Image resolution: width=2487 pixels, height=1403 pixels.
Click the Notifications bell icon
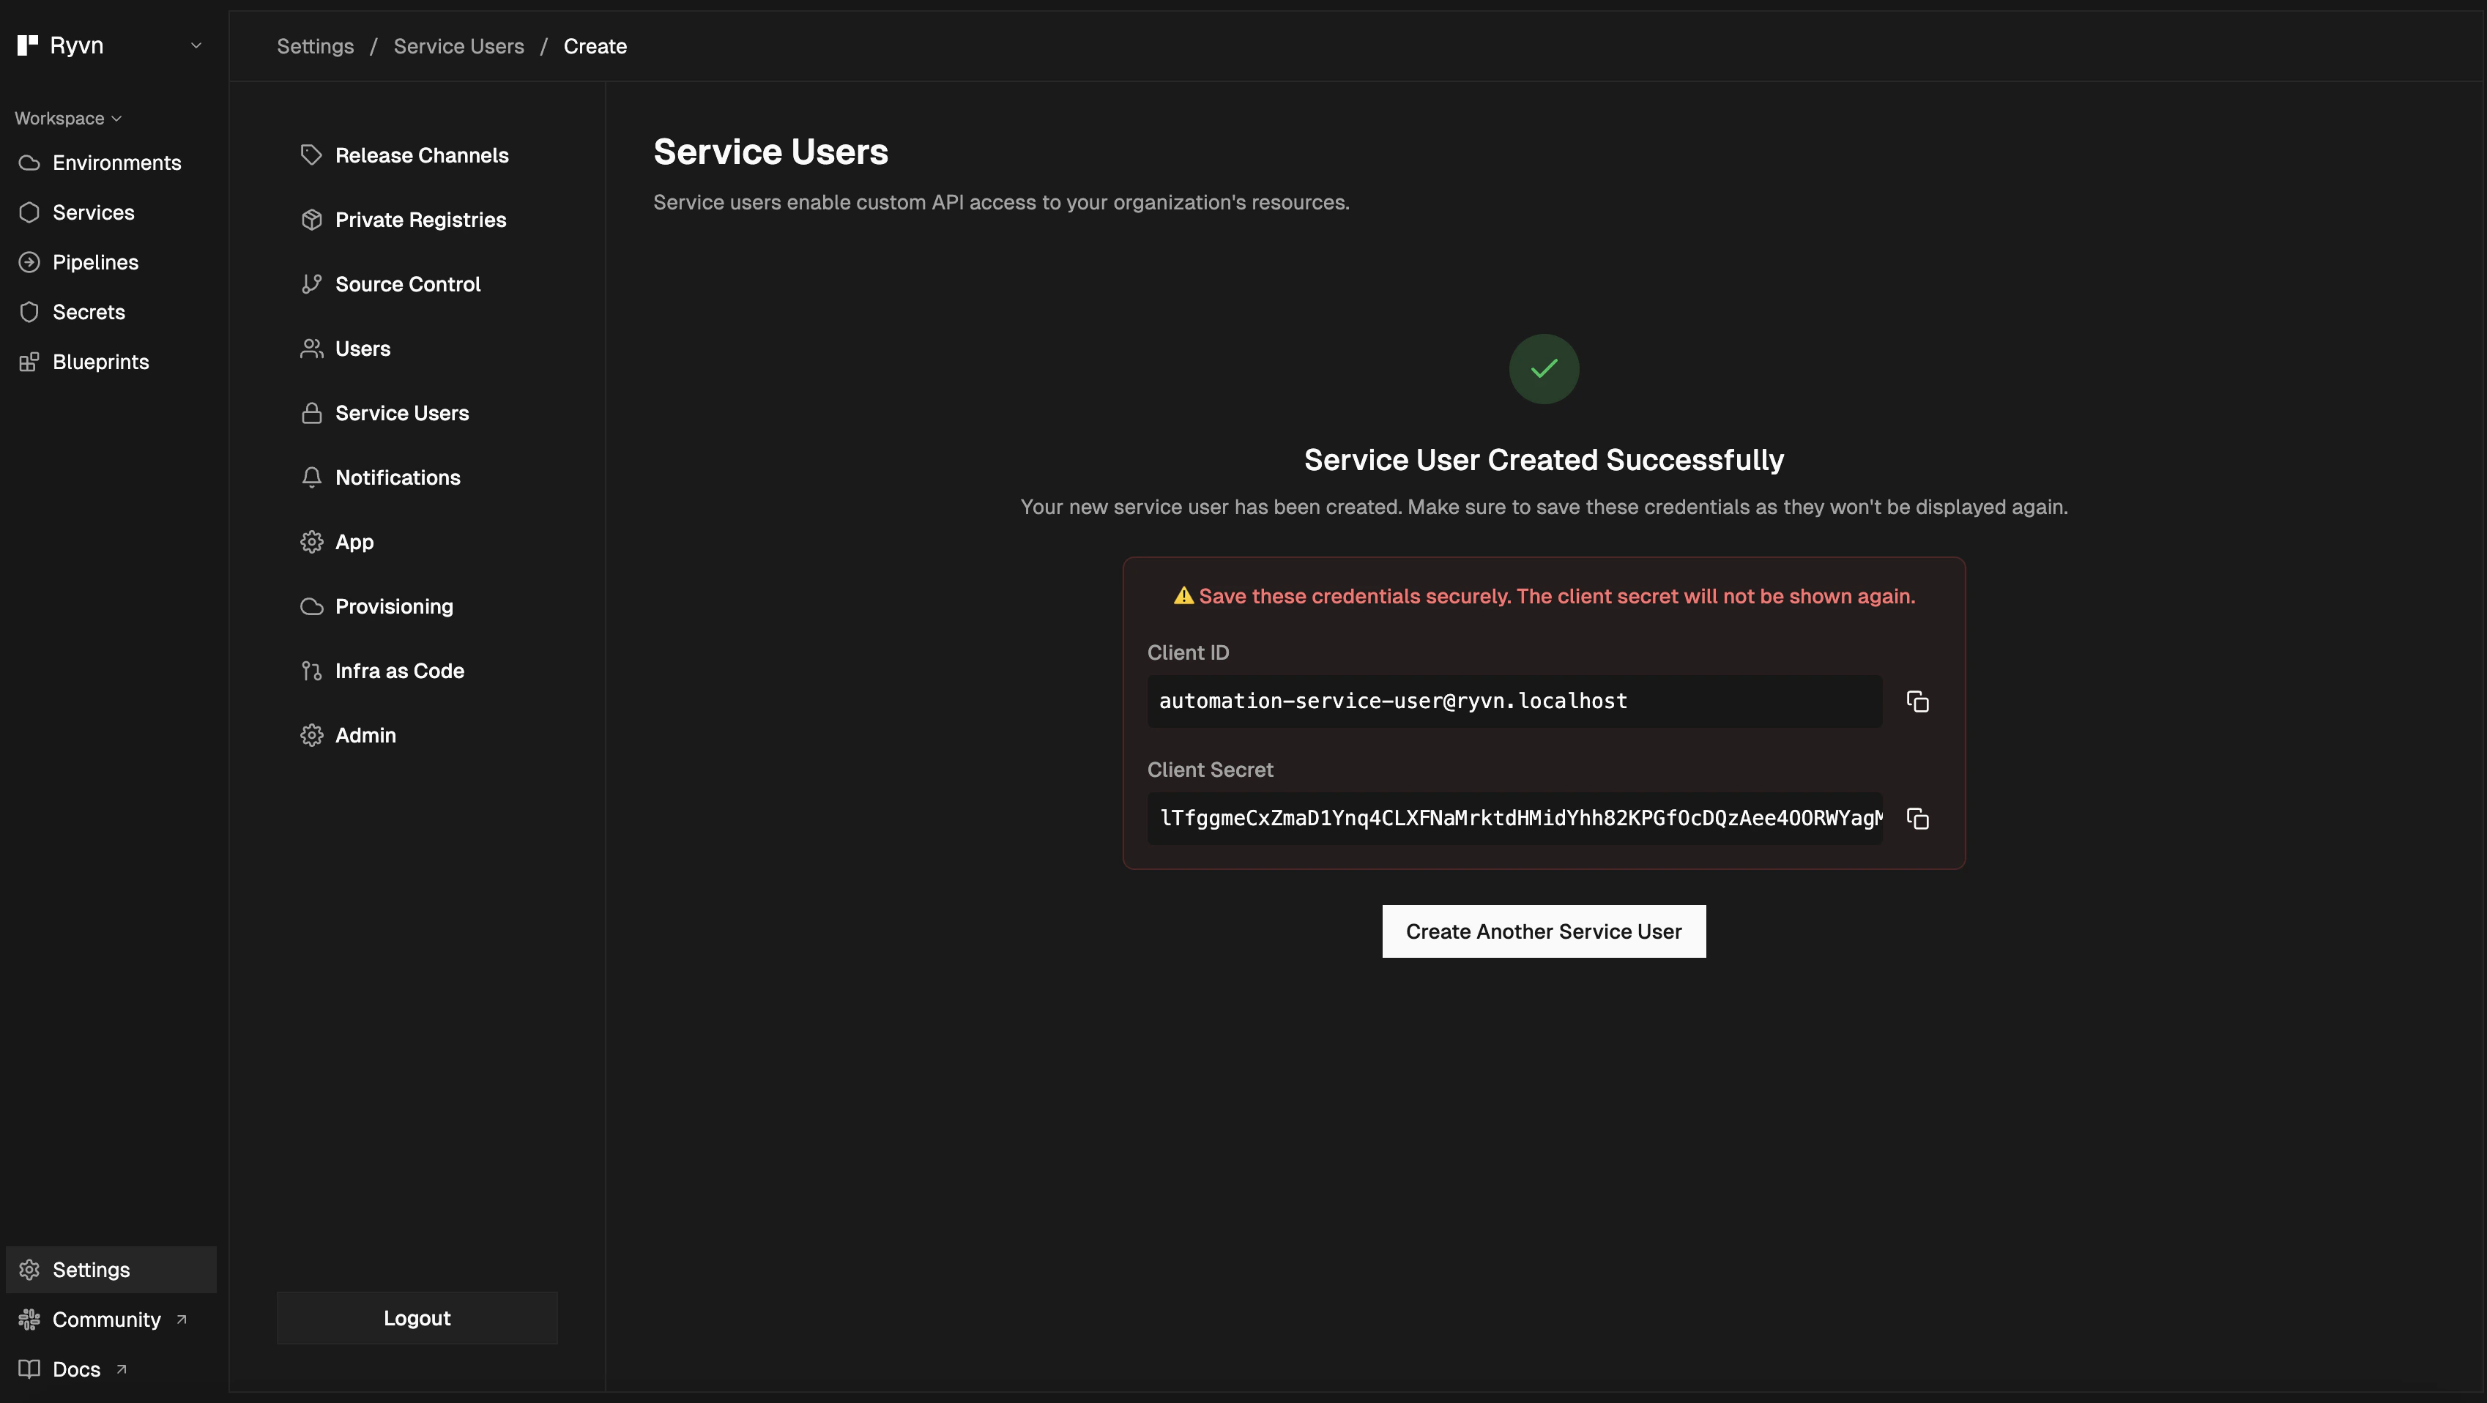(x=311, y=478)
